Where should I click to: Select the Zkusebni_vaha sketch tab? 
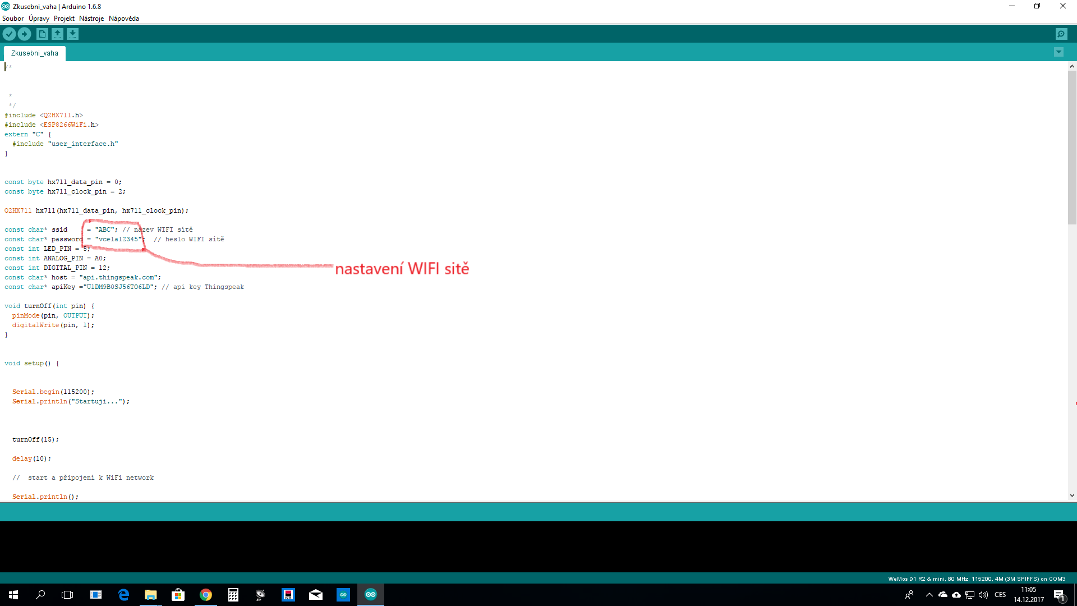point(35,53)
